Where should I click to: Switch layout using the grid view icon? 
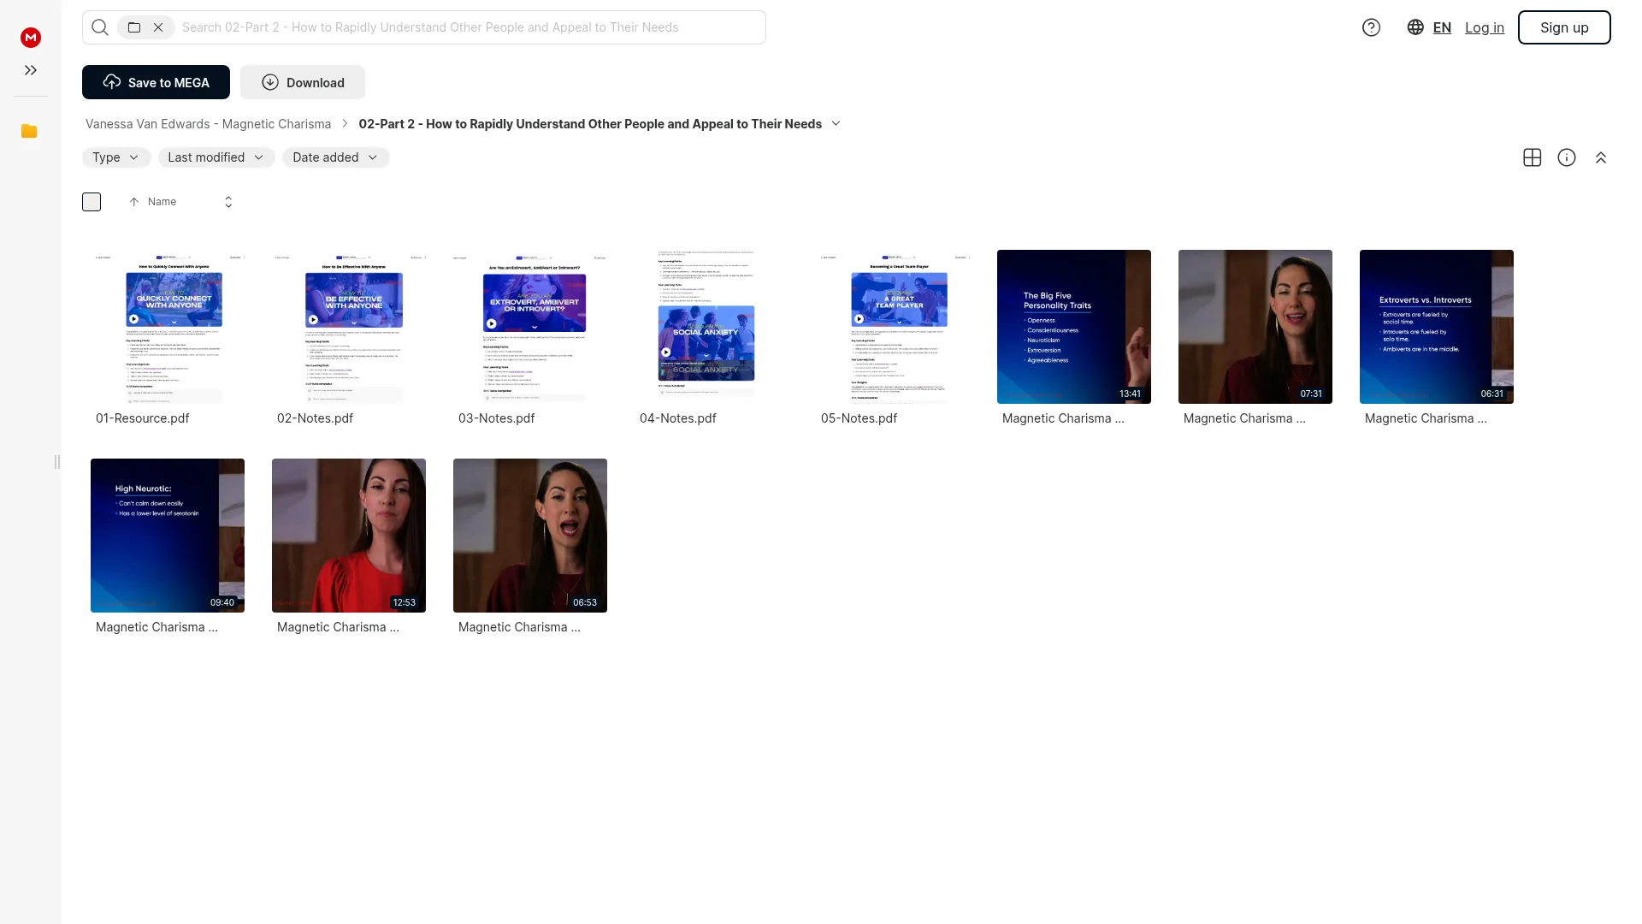1533,157
